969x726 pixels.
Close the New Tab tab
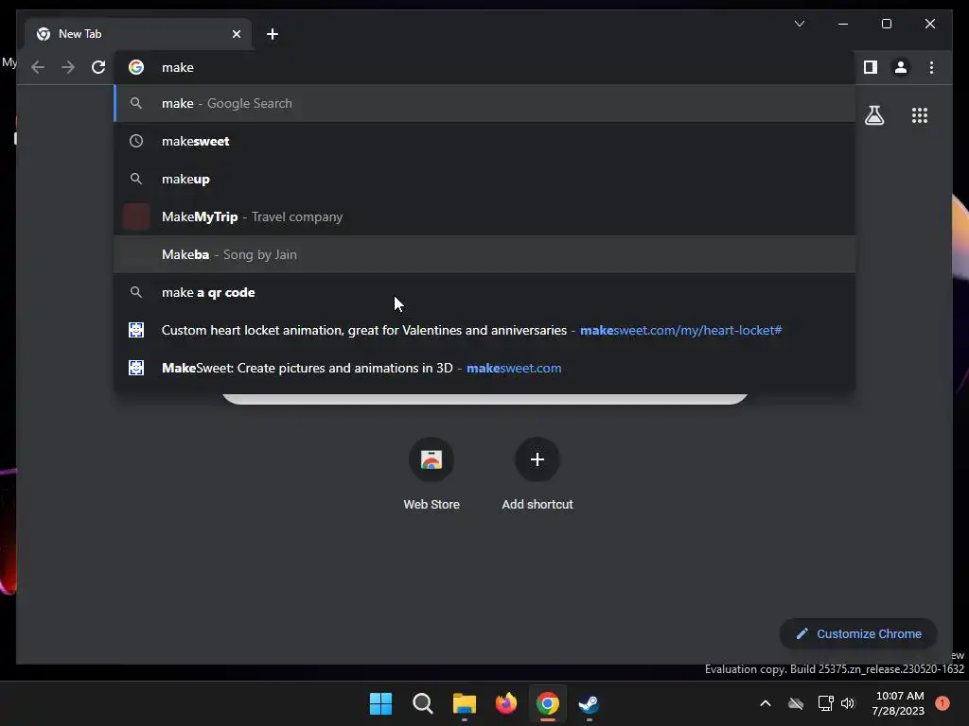click(236, 34)
